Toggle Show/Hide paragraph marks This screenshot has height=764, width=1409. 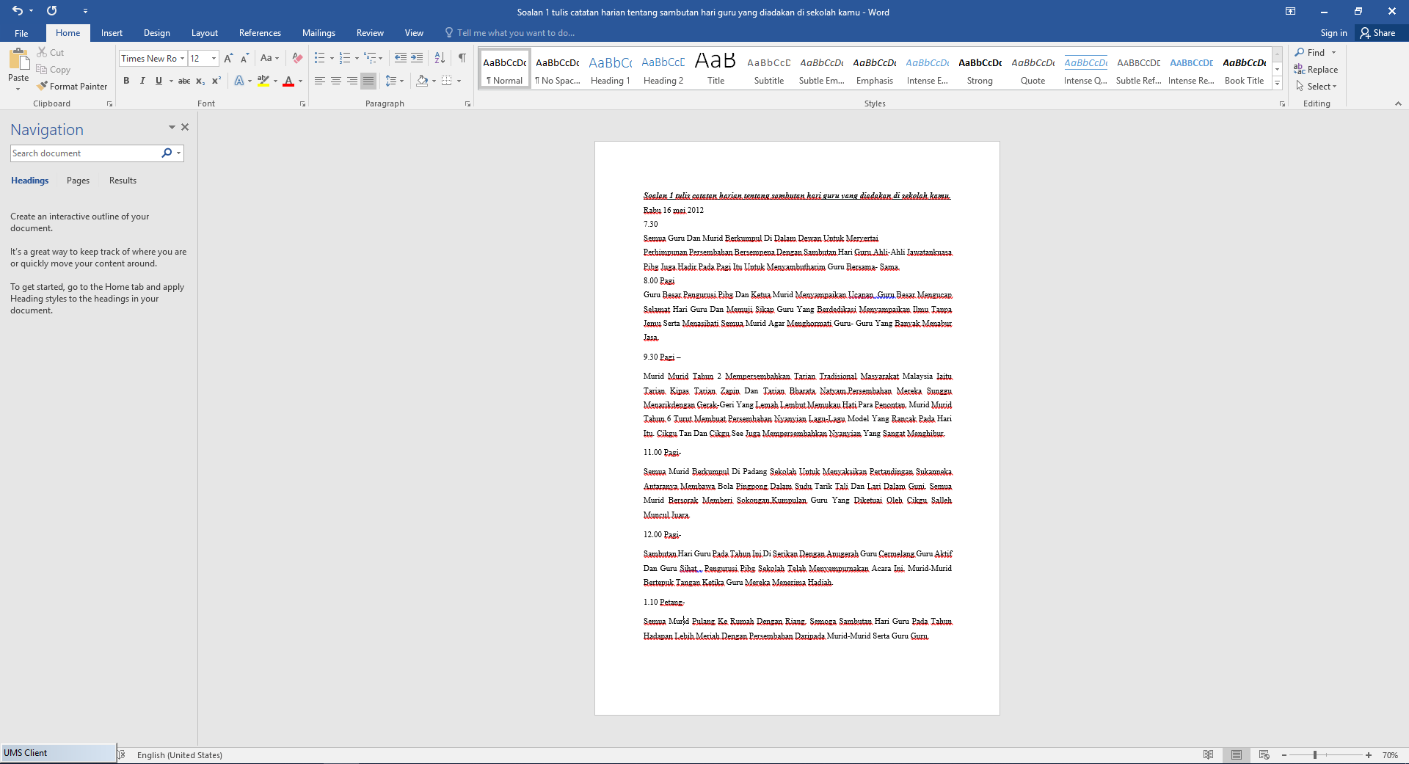point(462,58)
